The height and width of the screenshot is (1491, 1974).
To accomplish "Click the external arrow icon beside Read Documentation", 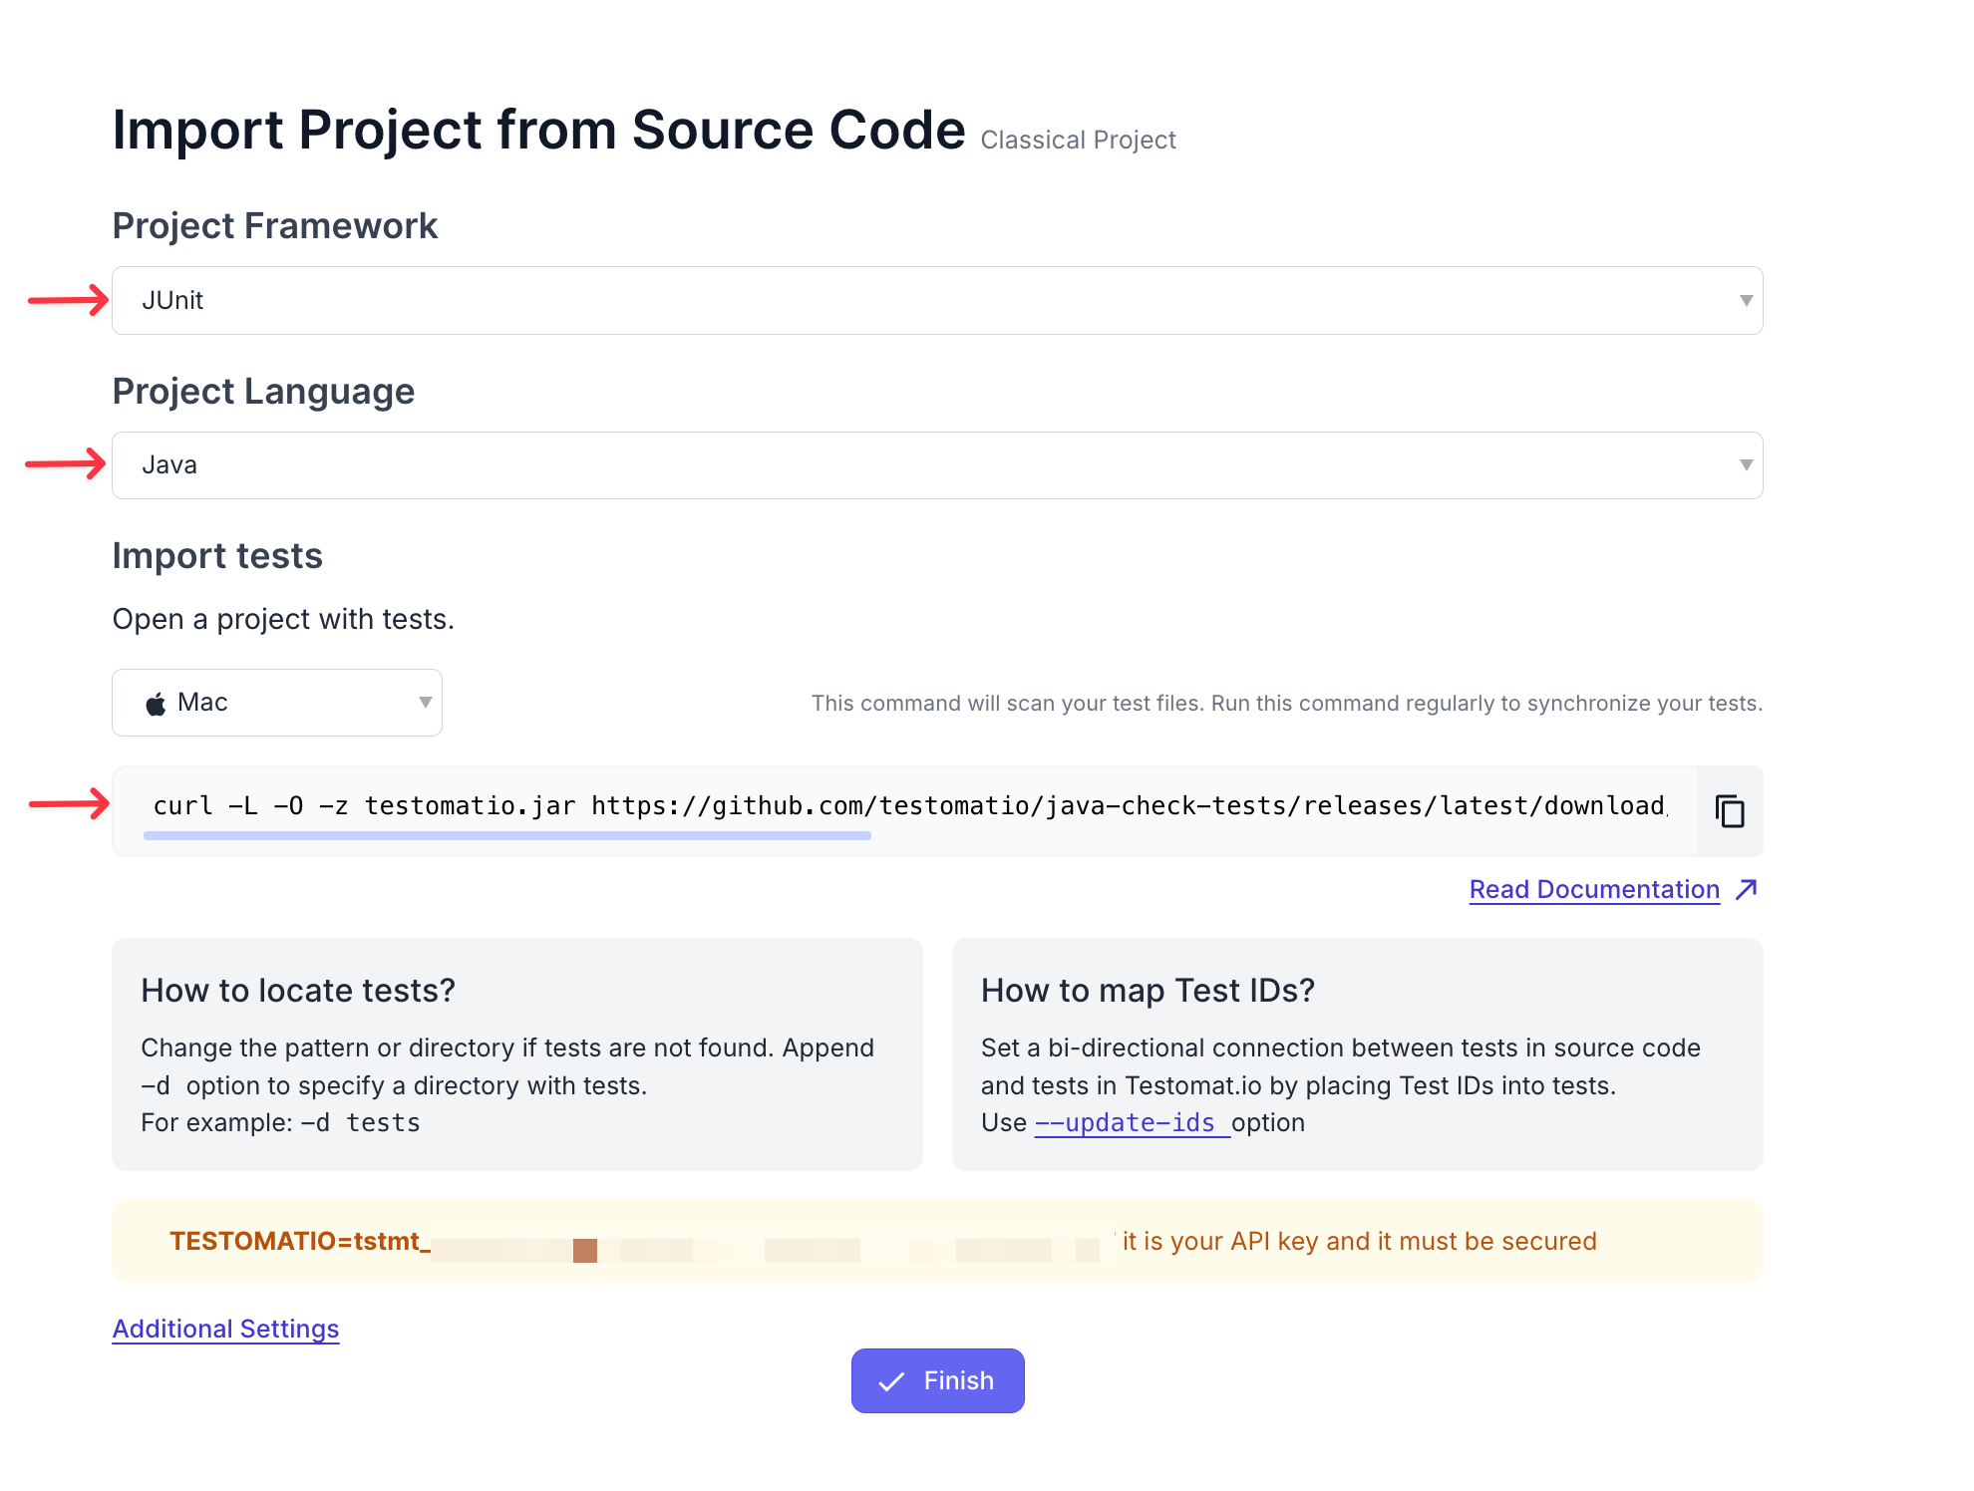I will click(x=1746, y=889).
